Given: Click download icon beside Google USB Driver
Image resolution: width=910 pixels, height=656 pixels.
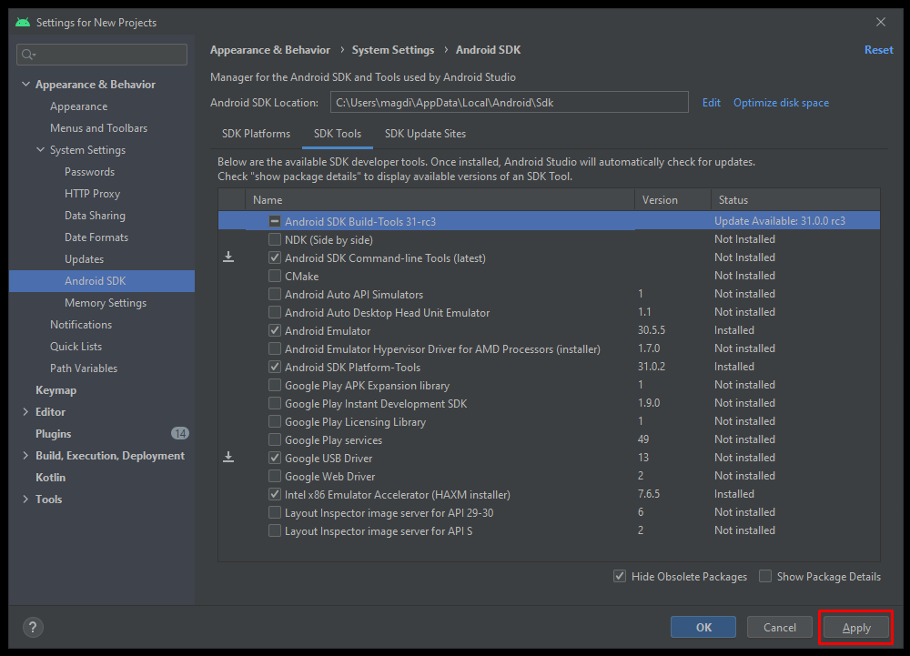Looking at the screenshot, I should point(228,457).
